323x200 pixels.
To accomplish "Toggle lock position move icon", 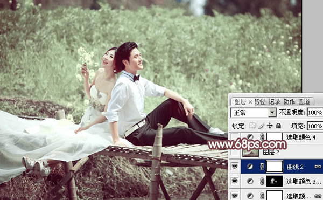I will 270,126.
